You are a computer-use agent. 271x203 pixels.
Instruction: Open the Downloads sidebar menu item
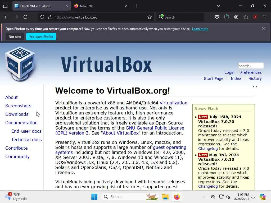(x=17, y=114)
